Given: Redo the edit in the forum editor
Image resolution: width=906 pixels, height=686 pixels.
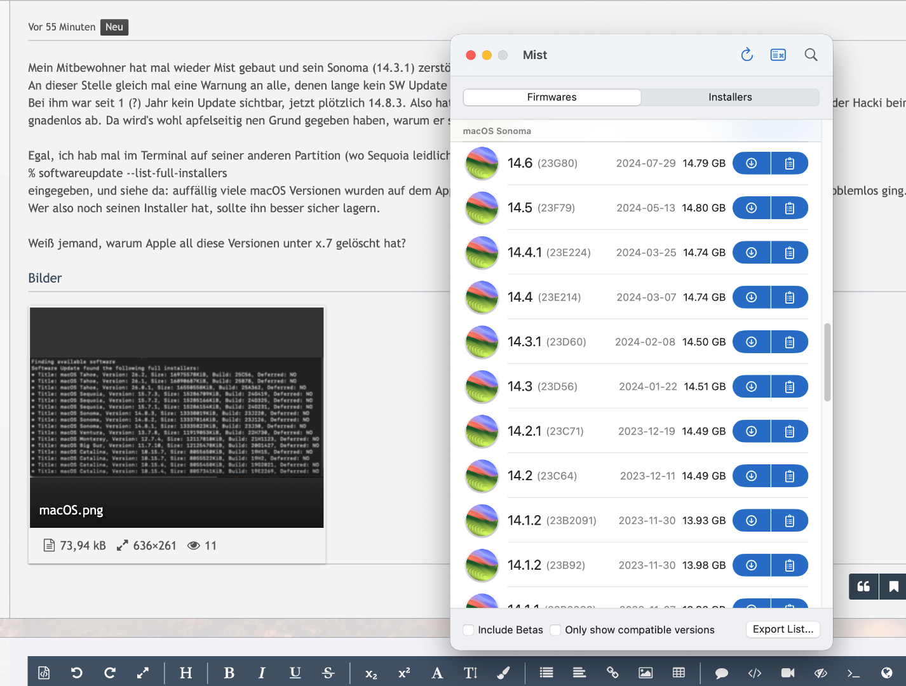Looking at the screenshot, I should (110, 673).
